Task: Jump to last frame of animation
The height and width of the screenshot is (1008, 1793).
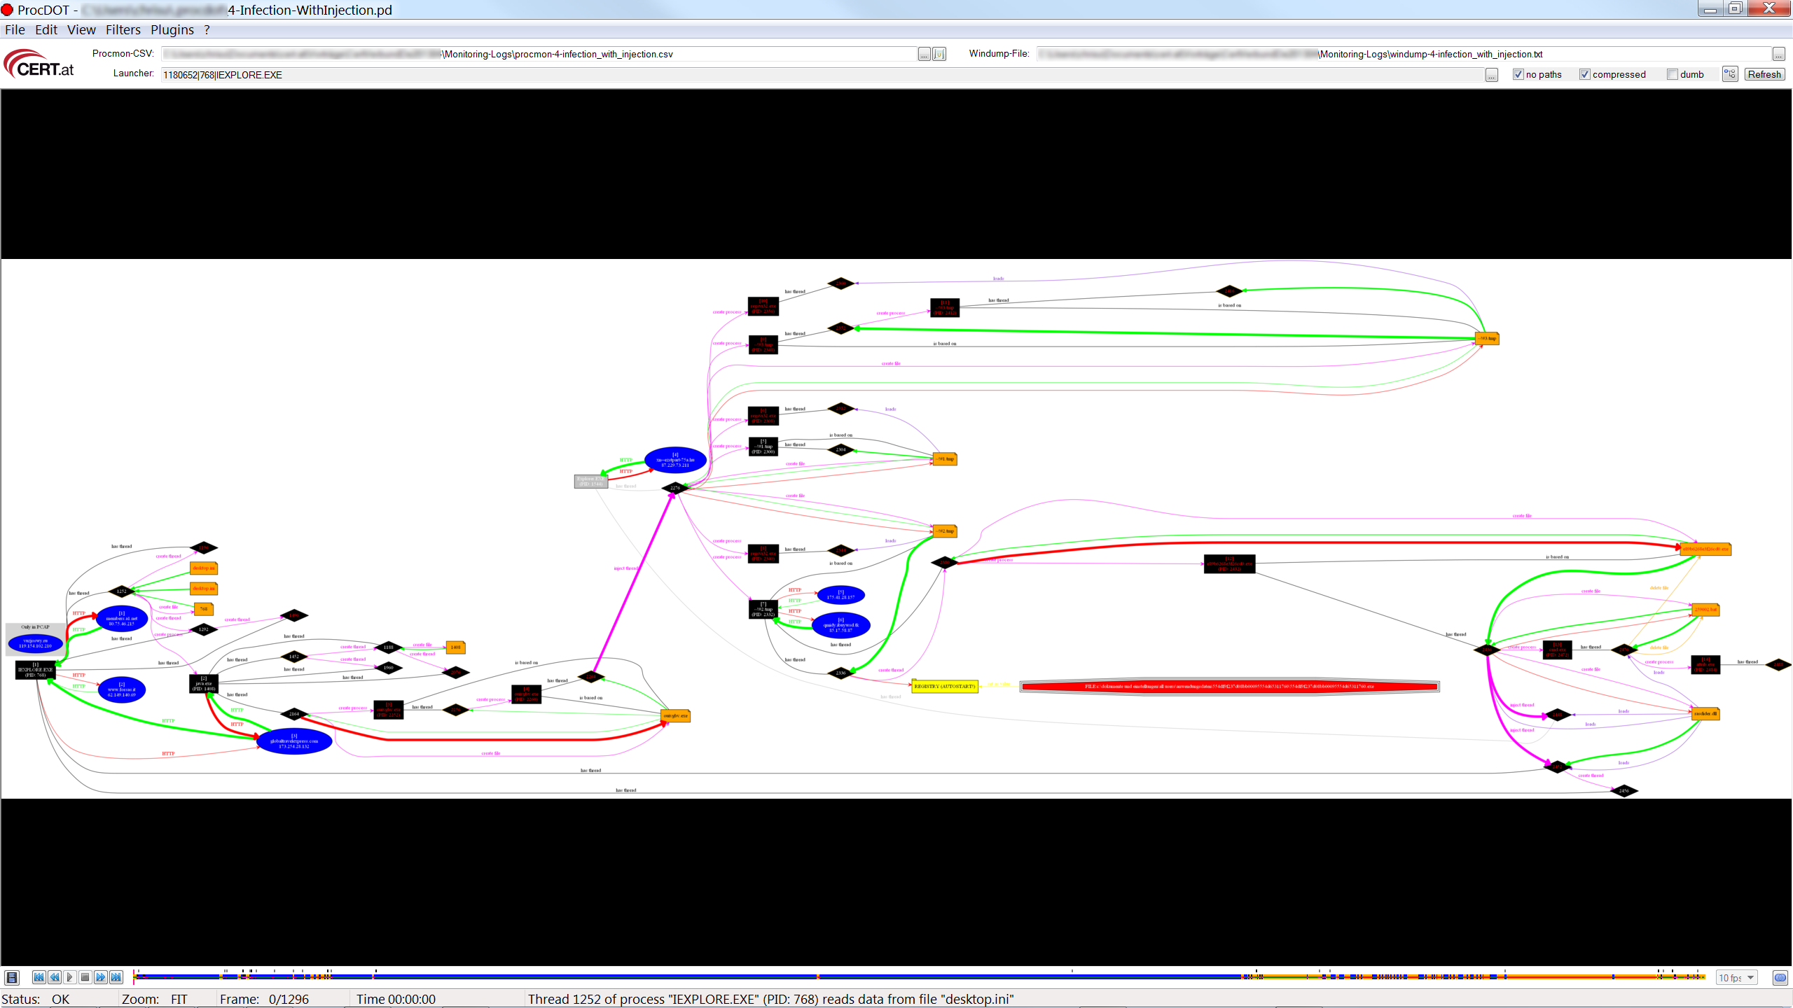Action: (116, 977)
